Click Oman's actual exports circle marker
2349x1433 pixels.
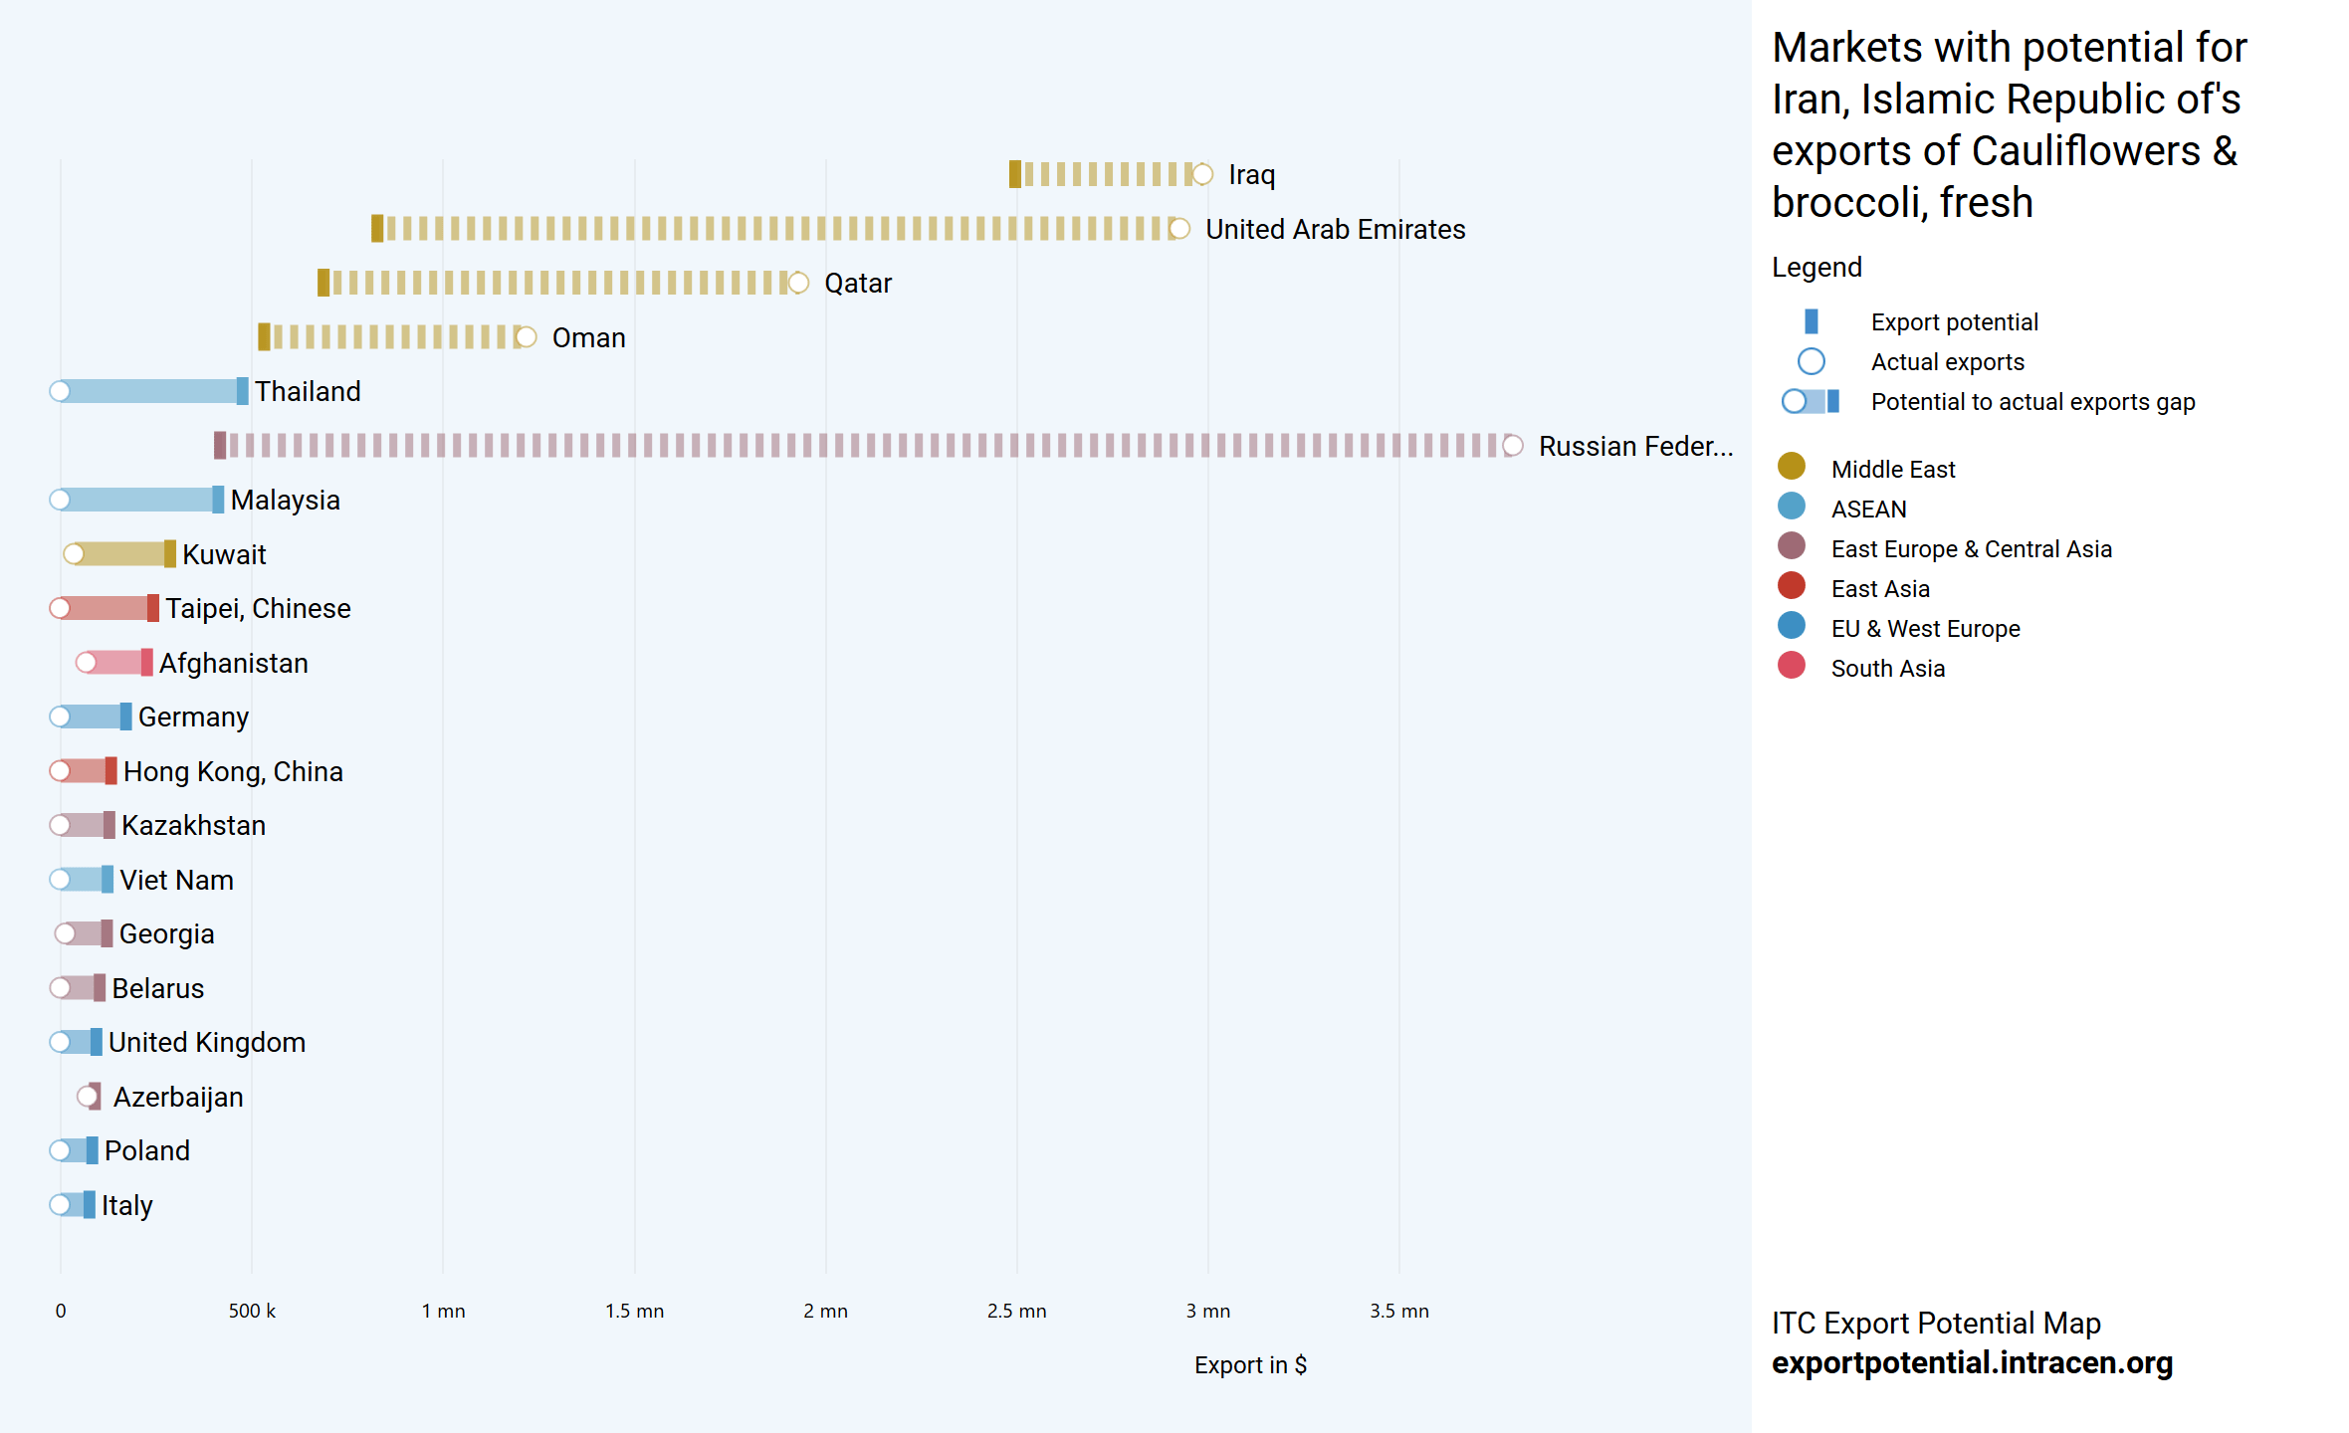[527, 337]
